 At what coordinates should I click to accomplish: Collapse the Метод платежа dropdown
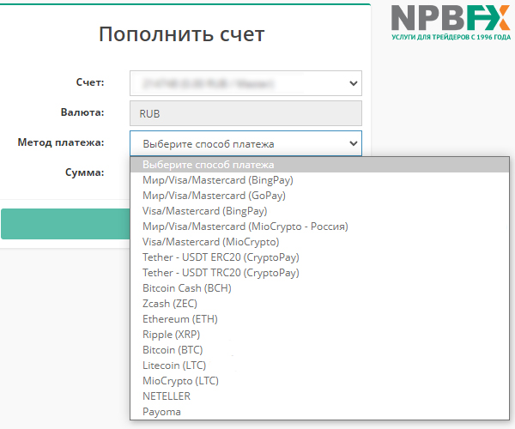[x=245, y=143]
